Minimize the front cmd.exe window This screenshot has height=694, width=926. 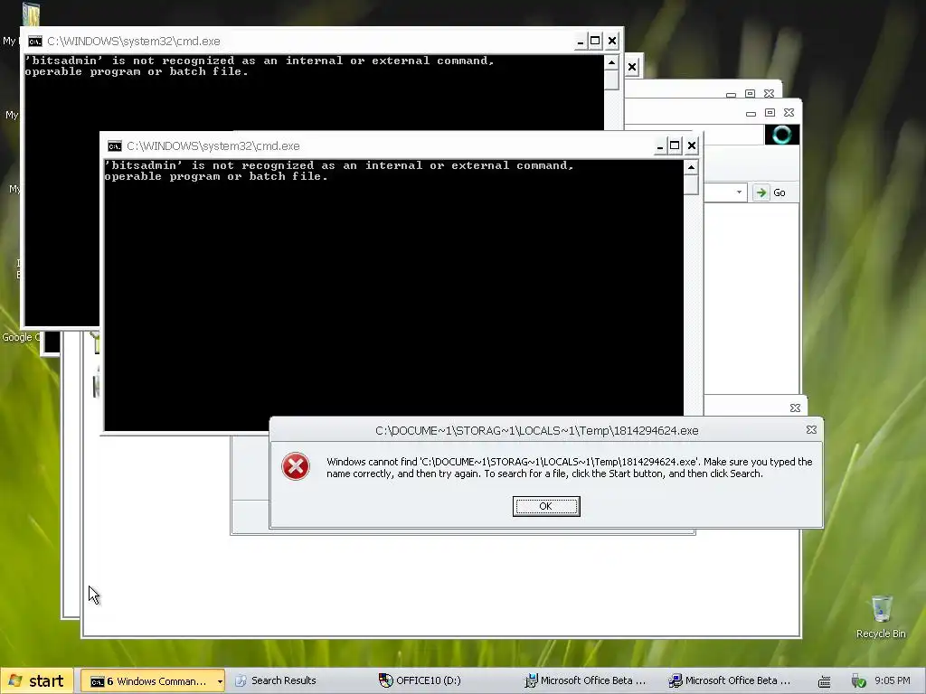click(659, 145)
